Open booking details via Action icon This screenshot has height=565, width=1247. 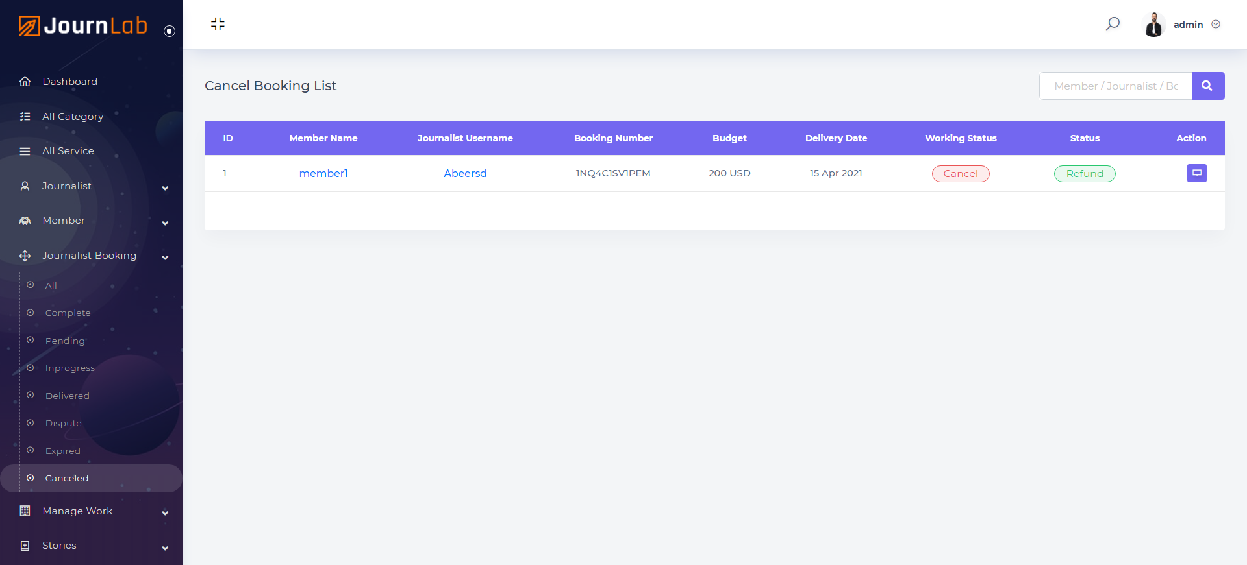click(x=1196, y=173)
